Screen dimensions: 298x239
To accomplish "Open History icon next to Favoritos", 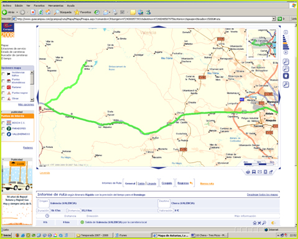I will (97, 12).
